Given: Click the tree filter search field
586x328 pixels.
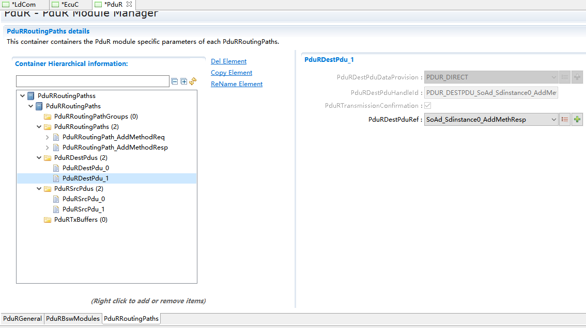Looking at the screenshot, I should pos(92,81).
